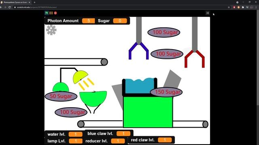The image size is (259, 145).
Task: Open the Chrome three-dot menu
Action: pos(256,7)
